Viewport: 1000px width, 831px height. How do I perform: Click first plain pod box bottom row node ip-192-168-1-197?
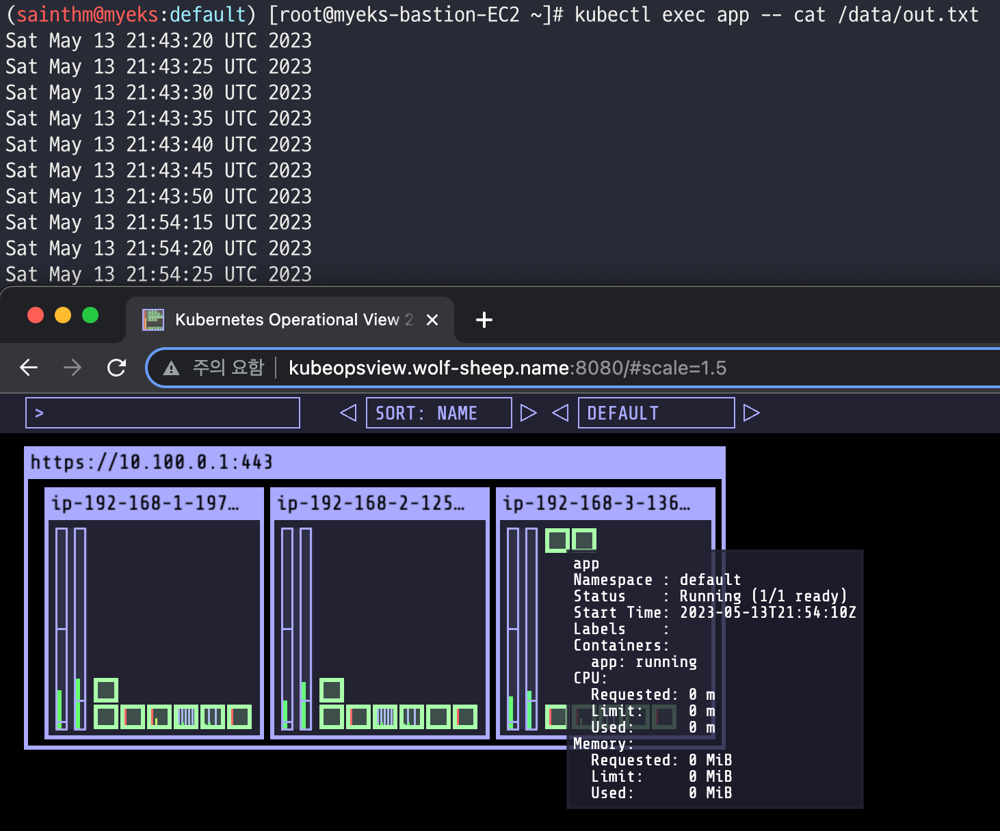[106, 717]
